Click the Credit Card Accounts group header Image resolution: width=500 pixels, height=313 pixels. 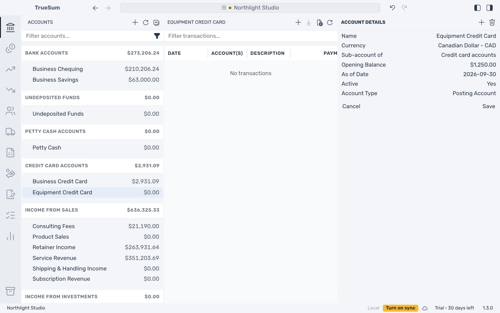[92, 166]
